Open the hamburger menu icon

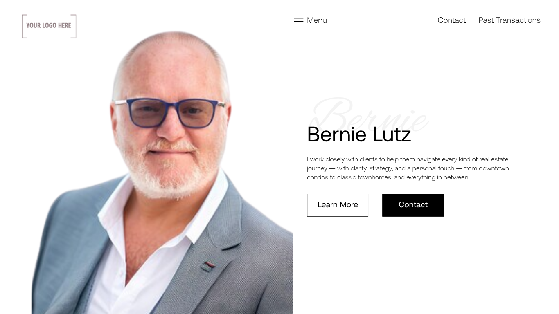click(x=298, y=20)
